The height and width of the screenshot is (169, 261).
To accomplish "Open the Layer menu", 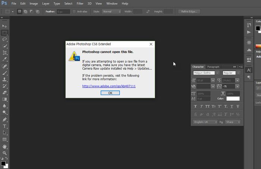I will click(x=46, y=3).
